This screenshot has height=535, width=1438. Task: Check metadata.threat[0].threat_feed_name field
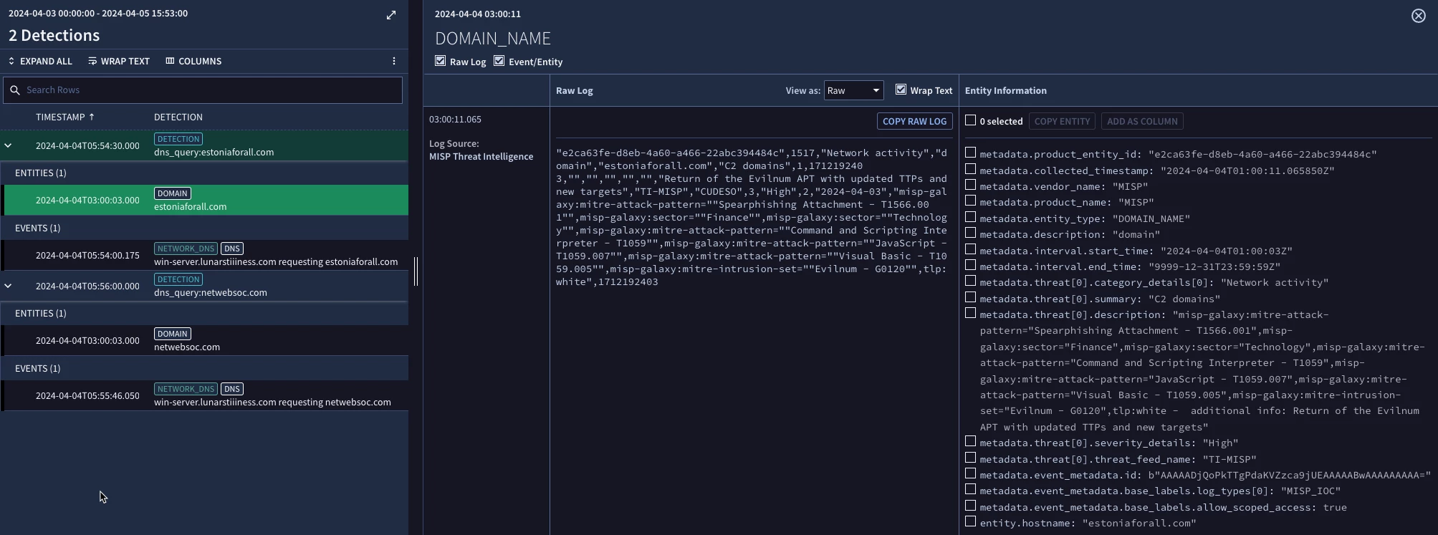[970, 458]
